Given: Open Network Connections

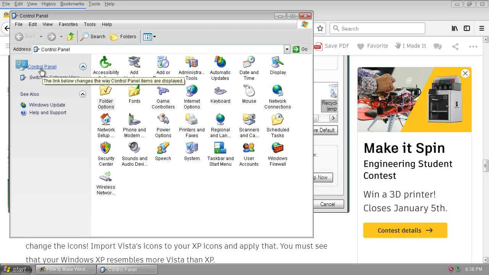Looking at the screenshot, I should [278, 97].
